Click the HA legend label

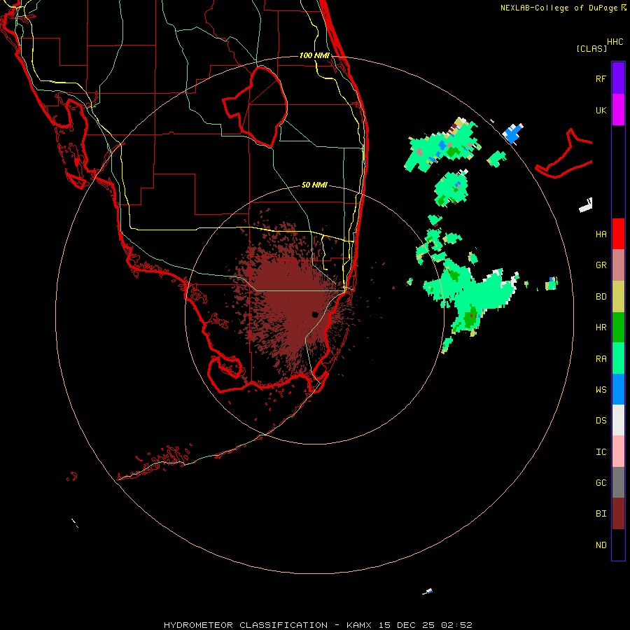click(601, 234)
